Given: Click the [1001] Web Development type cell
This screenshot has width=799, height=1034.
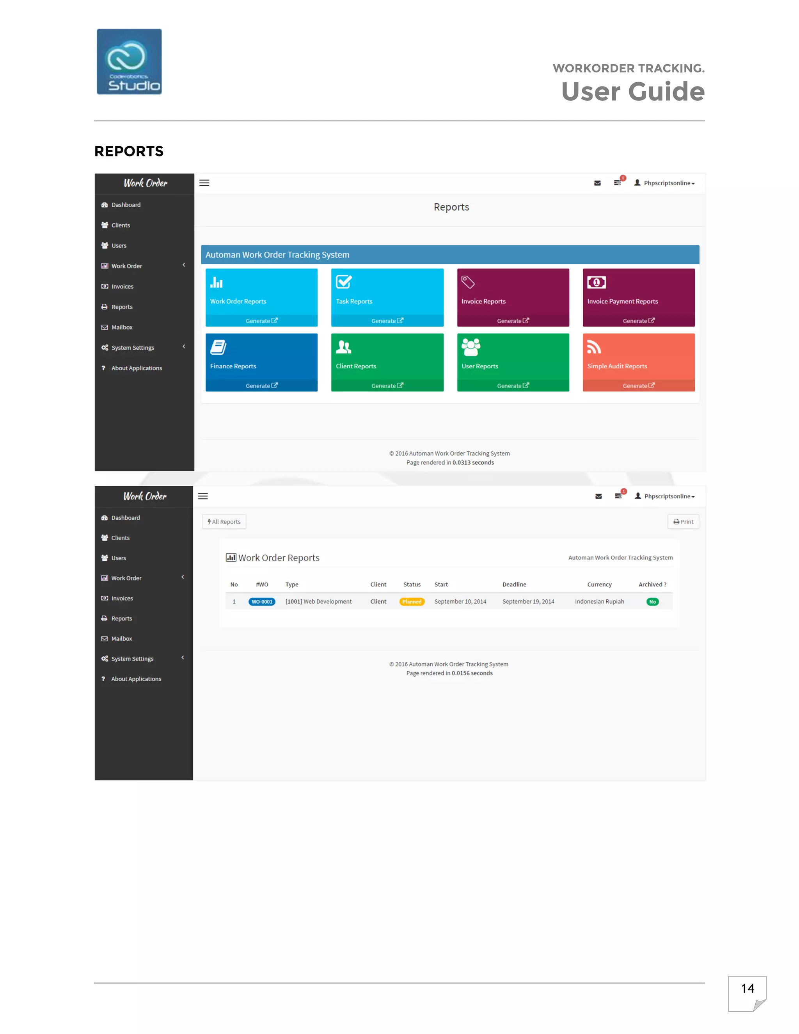Looking at the screenshot, I should (319, 602).
